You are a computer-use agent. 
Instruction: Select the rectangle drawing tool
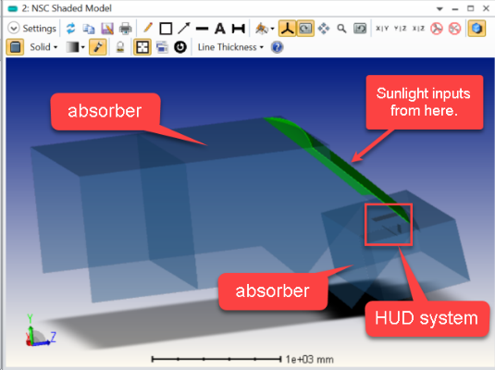pyautogui.click(x=166, y=29)
